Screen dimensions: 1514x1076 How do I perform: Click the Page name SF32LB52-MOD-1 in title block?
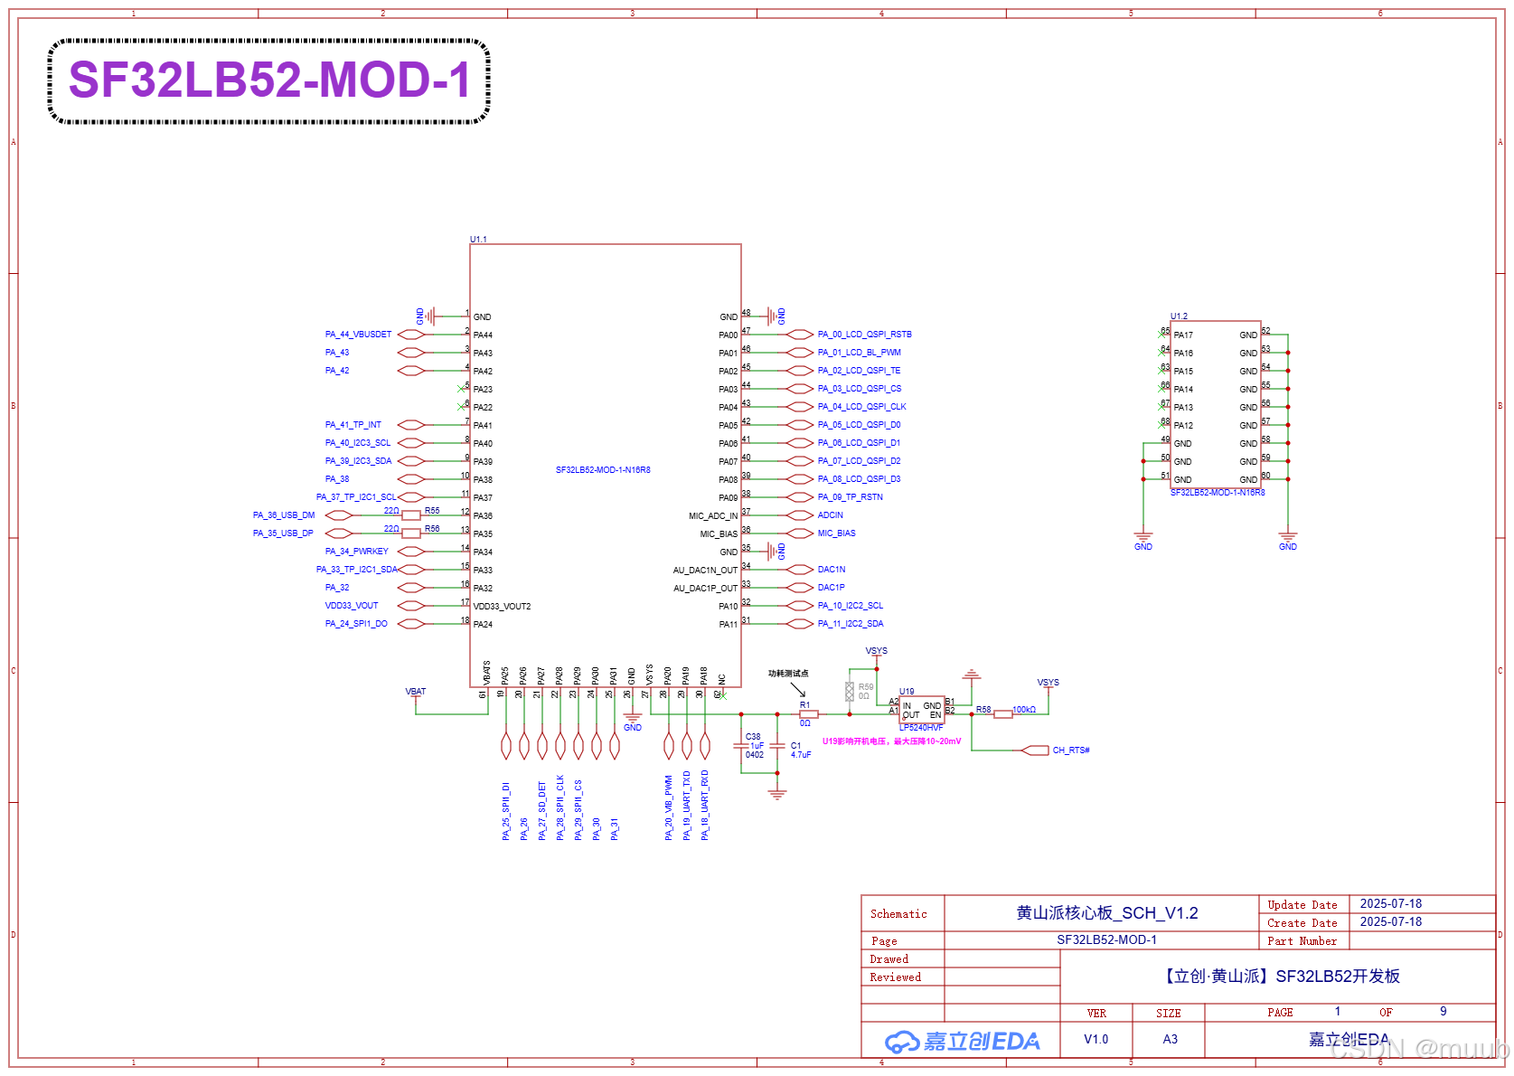click(1107, 940)
